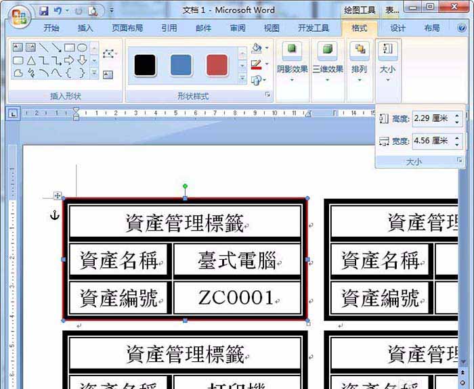
Task: Switch to the 引用 tab
Action: 169,28
